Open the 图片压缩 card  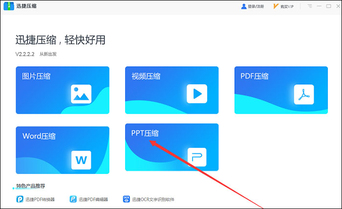[63, 90]
